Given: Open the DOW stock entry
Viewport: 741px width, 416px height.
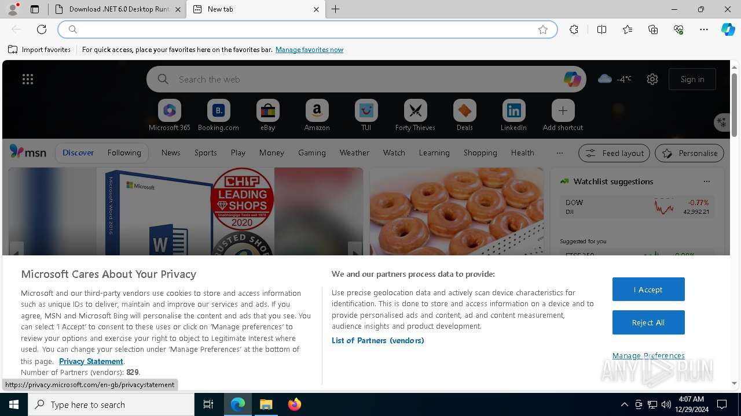Looking at the screenshot, I should 637,207.
